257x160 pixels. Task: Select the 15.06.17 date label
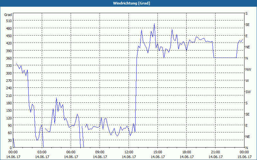(244, 157)
